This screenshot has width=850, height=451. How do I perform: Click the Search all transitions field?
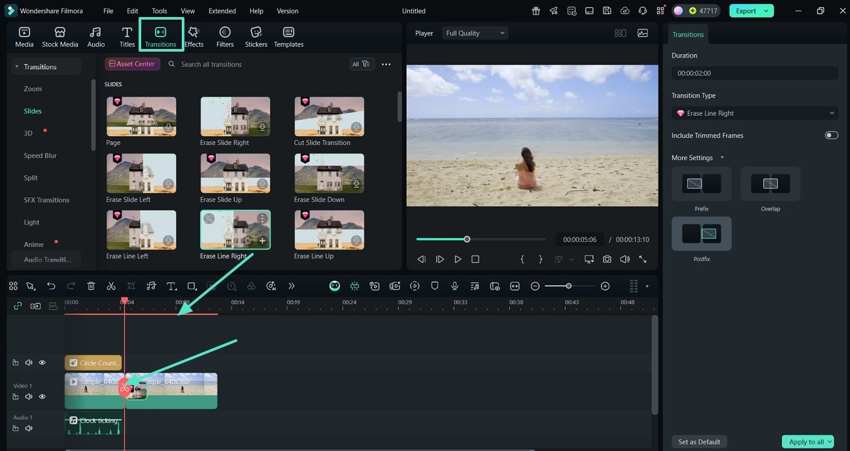pos(255,64)
